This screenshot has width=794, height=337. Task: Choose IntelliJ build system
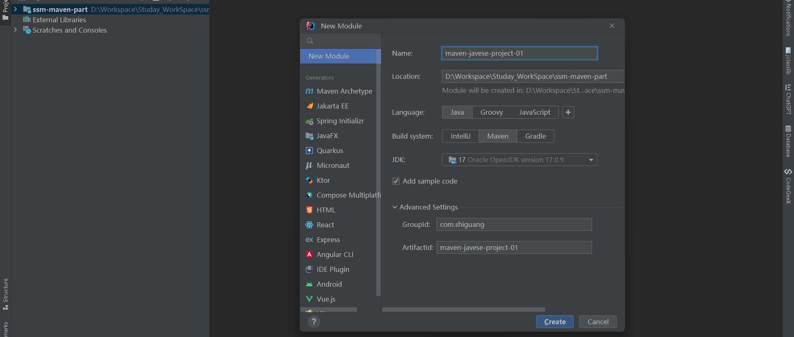(x=461, y=136)
